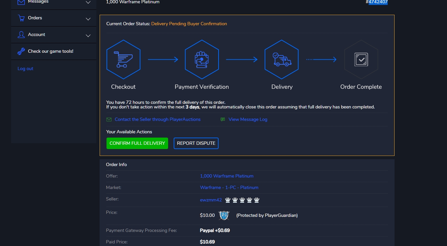The image size is (447, 246).
Task: Click the chat icon beside View Message Log
Action: point(223,120)
